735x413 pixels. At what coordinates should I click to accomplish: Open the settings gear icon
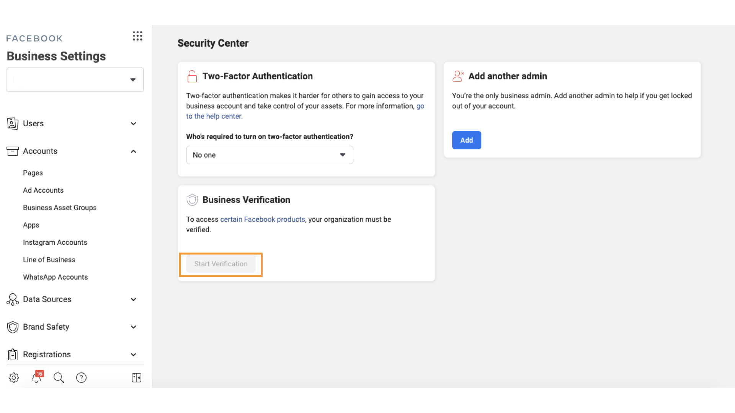pyautogui.click(x=14, y=378)
